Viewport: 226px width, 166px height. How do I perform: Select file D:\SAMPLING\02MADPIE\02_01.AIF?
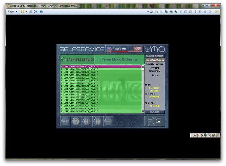(101, 78)
